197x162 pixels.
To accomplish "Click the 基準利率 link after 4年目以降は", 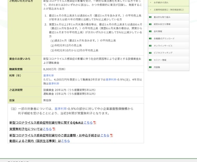I will tap(54, 84).
